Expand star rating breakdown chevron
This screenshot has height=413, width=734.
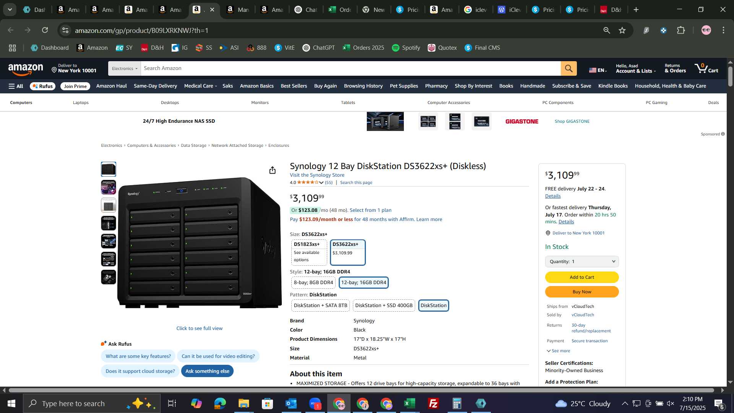point(321,183)
